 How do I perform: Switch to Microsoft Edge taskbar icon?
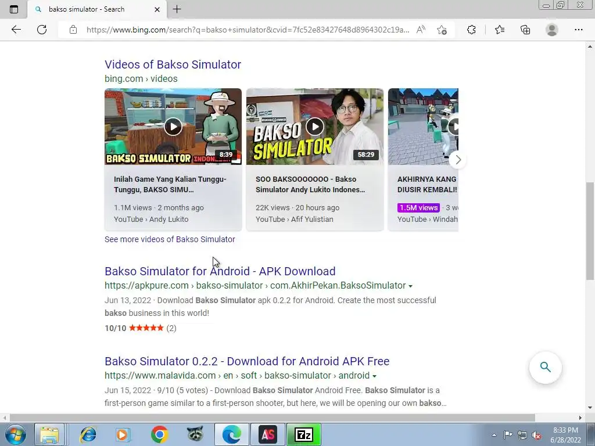pyautogui.click(x=232, y=434)
